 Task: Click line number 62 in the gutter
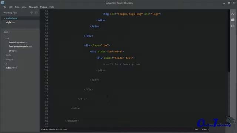(x=46, y=45)
